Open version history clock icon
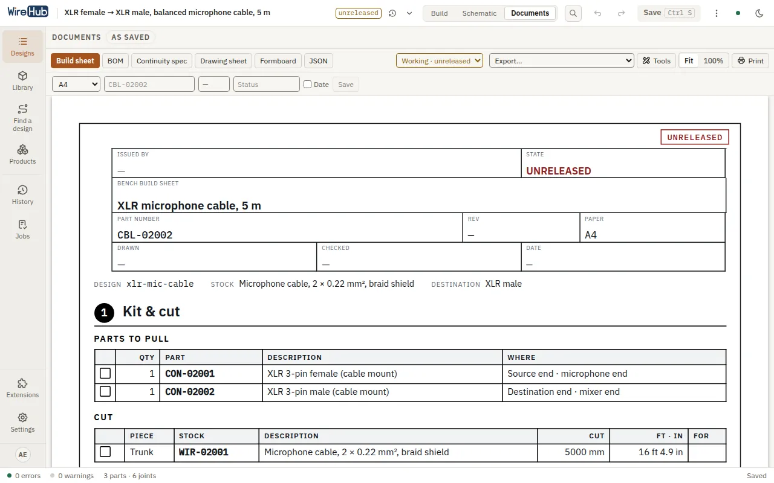The height and width of the screenshot is (483, 774). (x=392, y=13)
